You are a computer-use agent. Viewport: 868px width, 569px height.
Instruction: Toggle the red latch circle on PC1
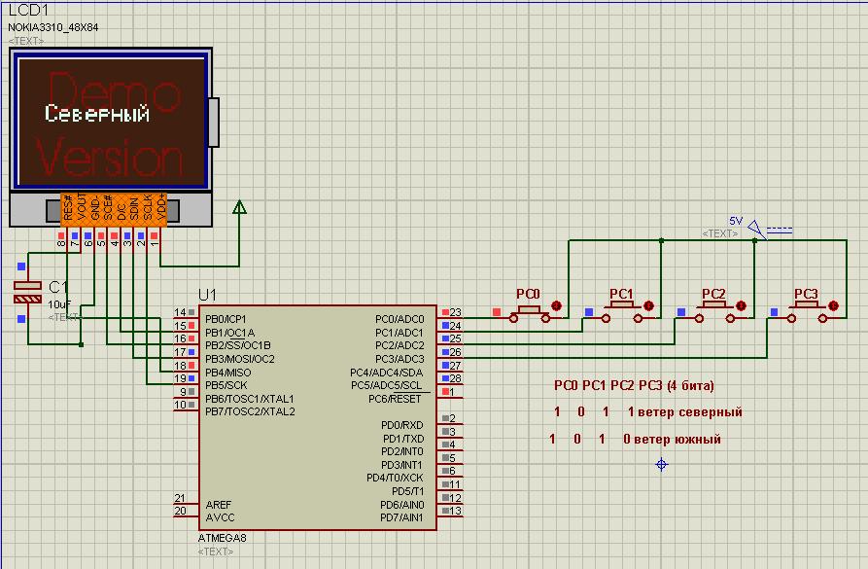pyautogui.click(x=650, y=306)
